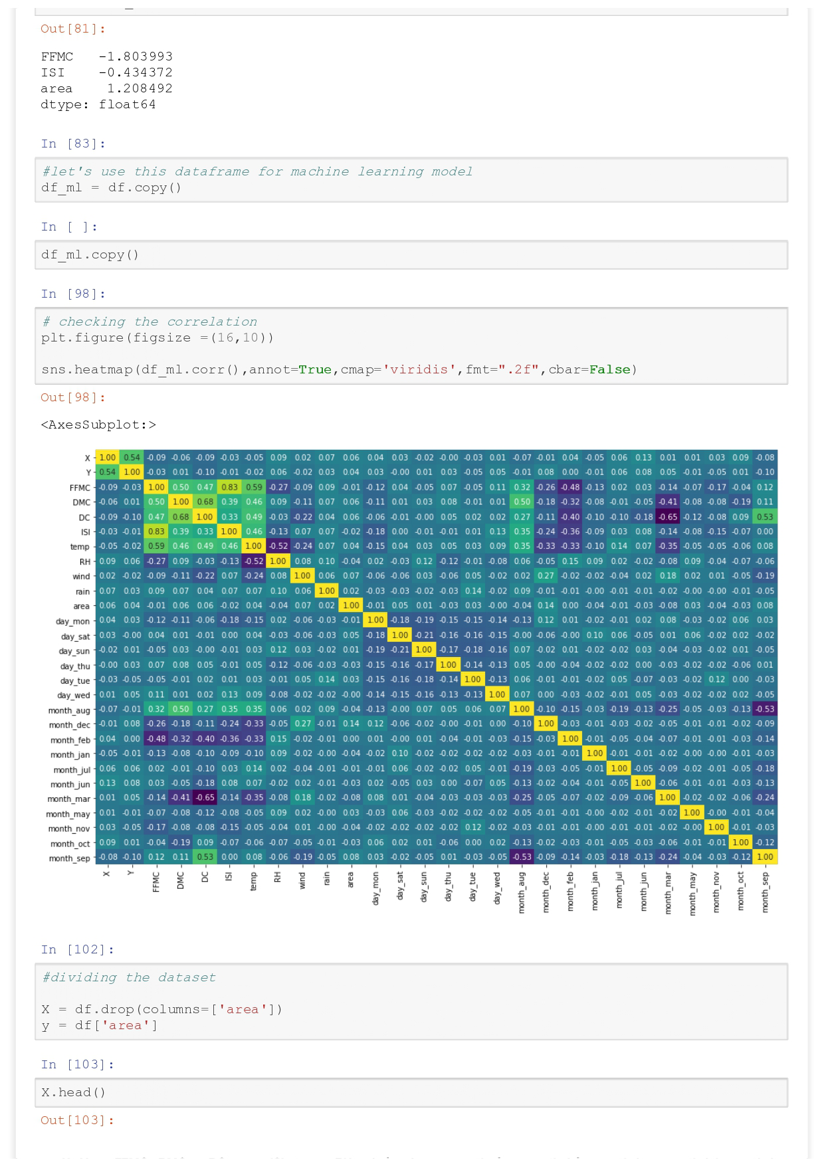
Task: Click the month_sep label on heatmap y-axis
Action: click(x=68, y=858)
